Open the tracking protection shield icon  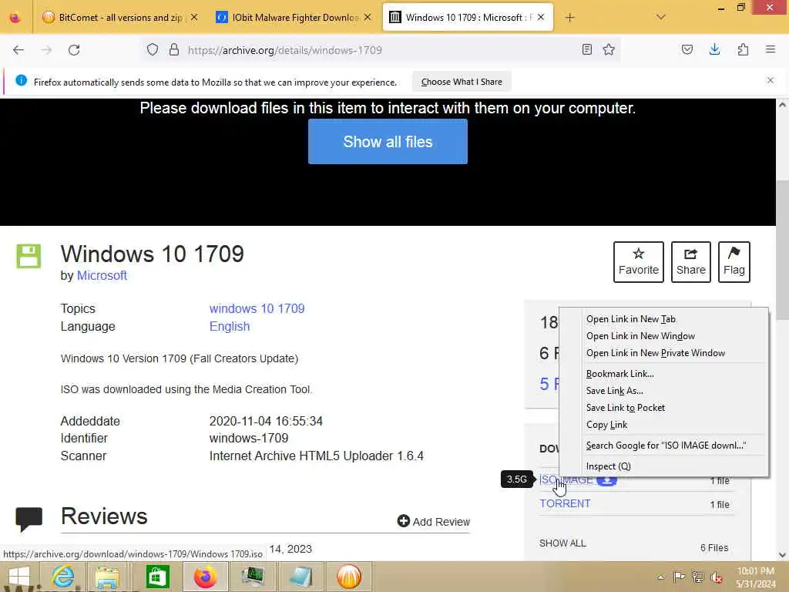tap(153, 49)
